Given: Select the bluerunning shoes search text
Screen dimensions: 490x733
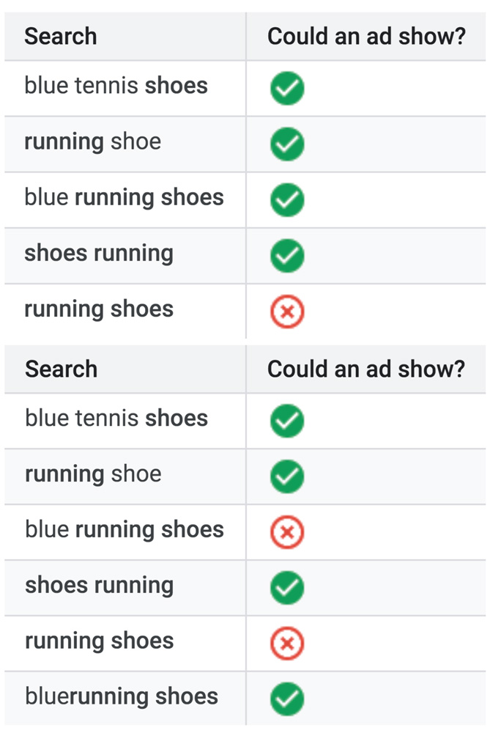Looking at the screenshot, I should tap(121, 696).
